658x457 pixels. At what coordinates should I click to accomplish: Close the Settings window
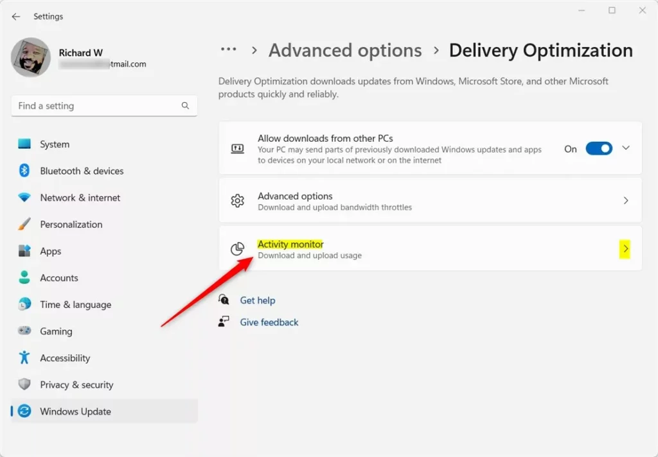coord(643,10)
